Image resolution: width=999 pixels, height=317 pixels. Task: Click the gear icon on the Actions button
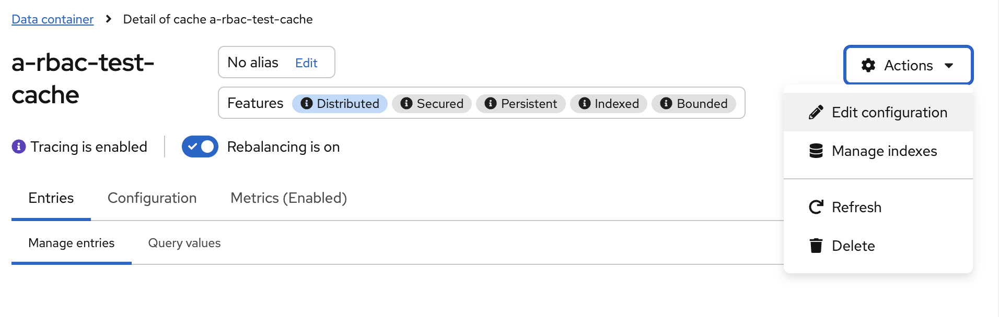click(x=868, y=66)
